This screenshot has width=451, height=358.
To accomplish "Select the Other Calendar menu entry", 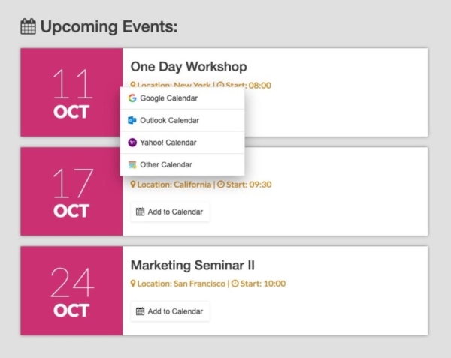I will [x=165, y=164].
